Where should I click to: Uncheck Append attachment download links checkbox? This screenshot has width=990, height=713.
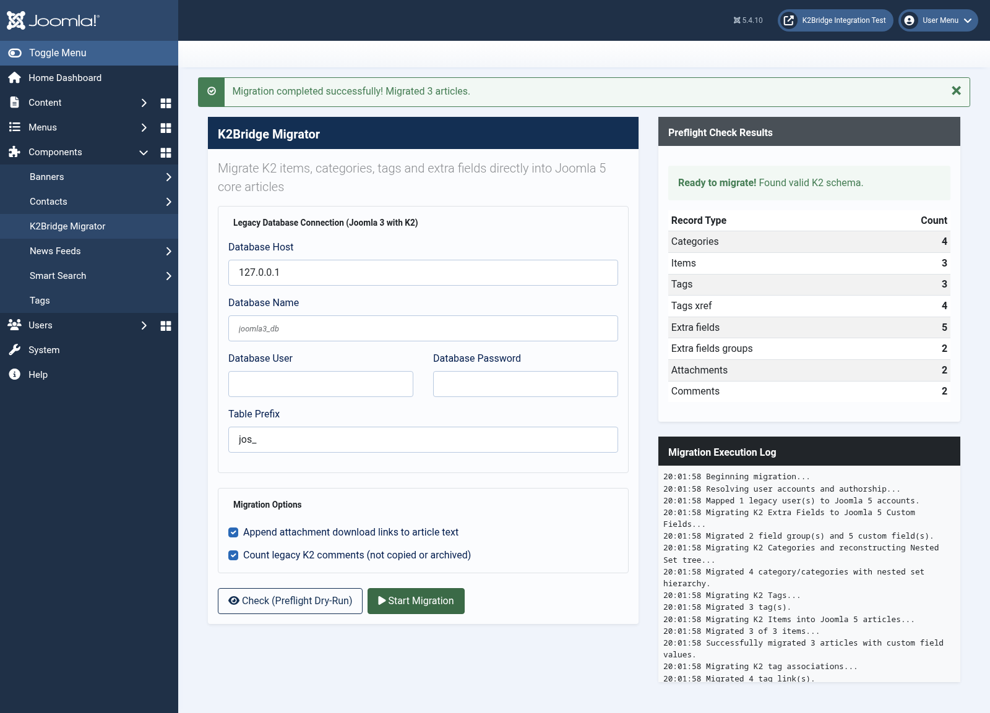233,532
